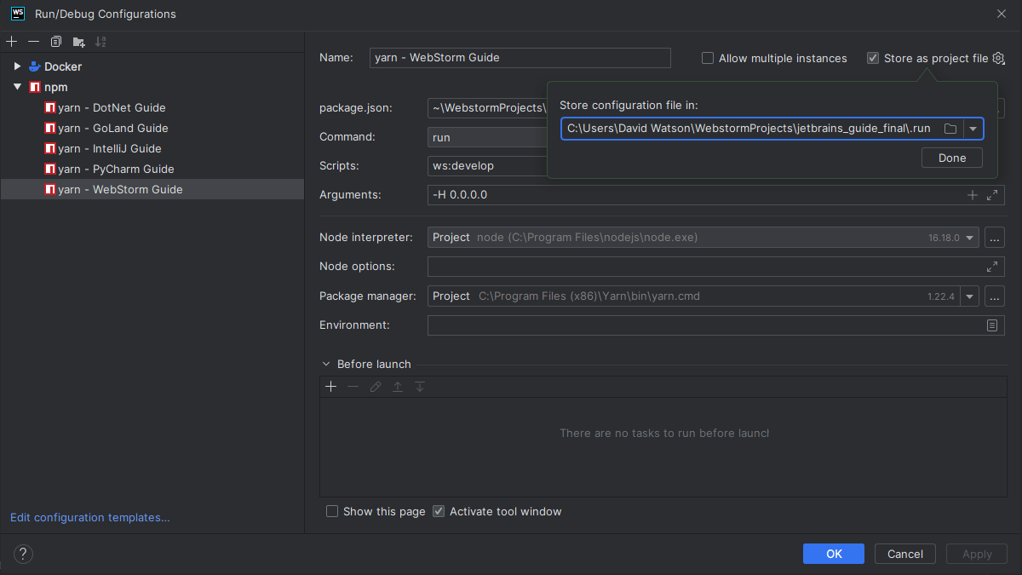Expand the Arguments field into an editor
1022x575 pixels.
pyautogui.click(x=991, y=194)
